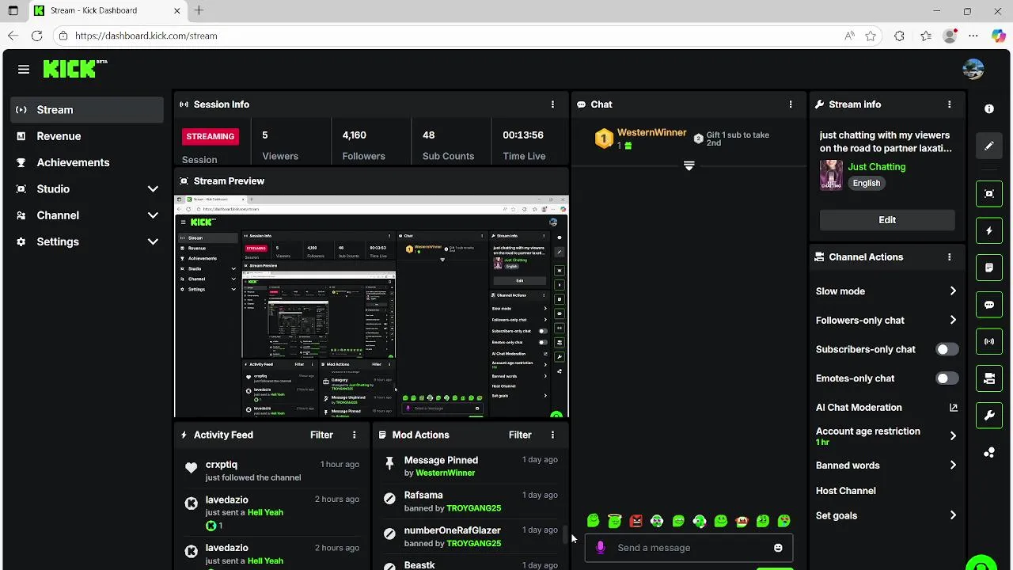Screen dimensions: 1013x570
Task: Open Session Info three-dot menu
Action: click(x=552, y=104)
